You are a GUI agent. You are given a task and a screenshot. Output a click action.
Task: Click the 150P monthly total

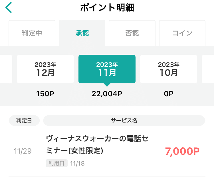tap(45, 94)
